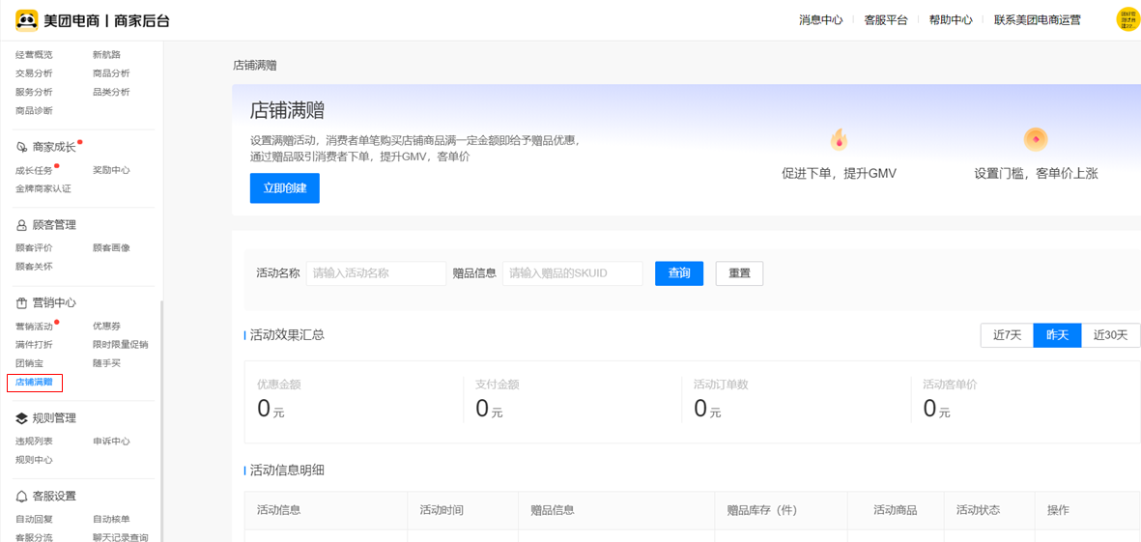Click the 规则管理 layers icon
Screen dimensions: 1141x542
pos(21,418)
